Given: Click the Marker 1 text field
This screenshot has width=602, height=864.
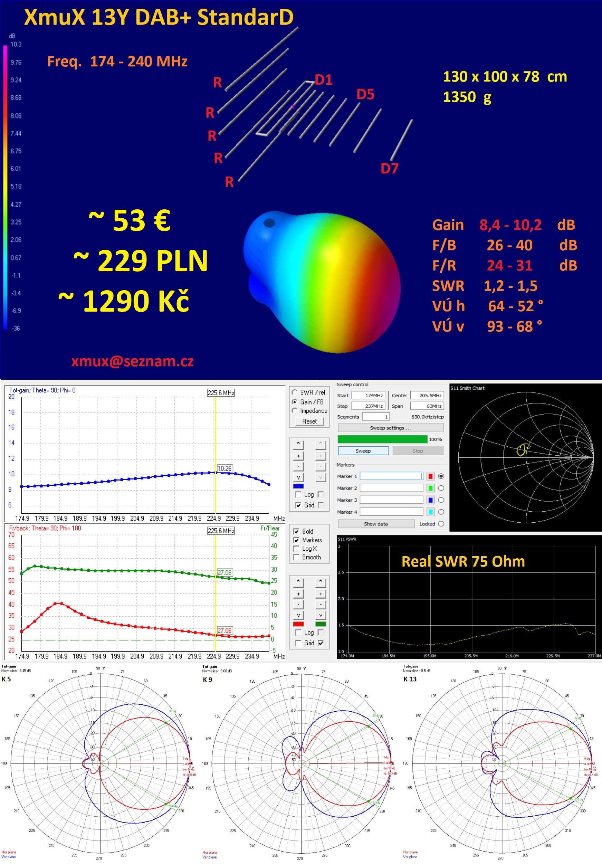Looking at the screenshot, I should (x=391, y=476).
